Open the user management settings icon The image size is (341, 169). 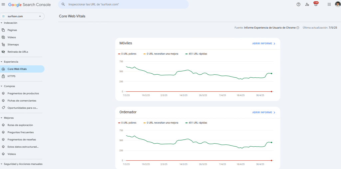tap(307, 4)
